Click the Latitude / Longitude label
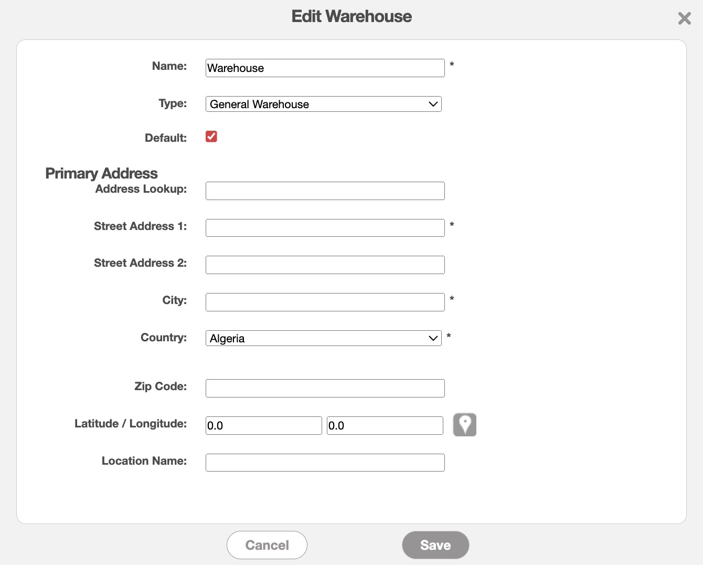The width and height of the screenshot is (703, 565). tap(130, 424)
